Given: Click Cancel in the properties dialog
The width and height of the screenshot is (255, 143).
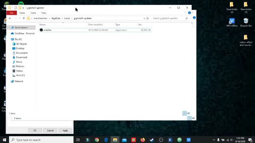Looking at the screenshot, I should [50, 130].
